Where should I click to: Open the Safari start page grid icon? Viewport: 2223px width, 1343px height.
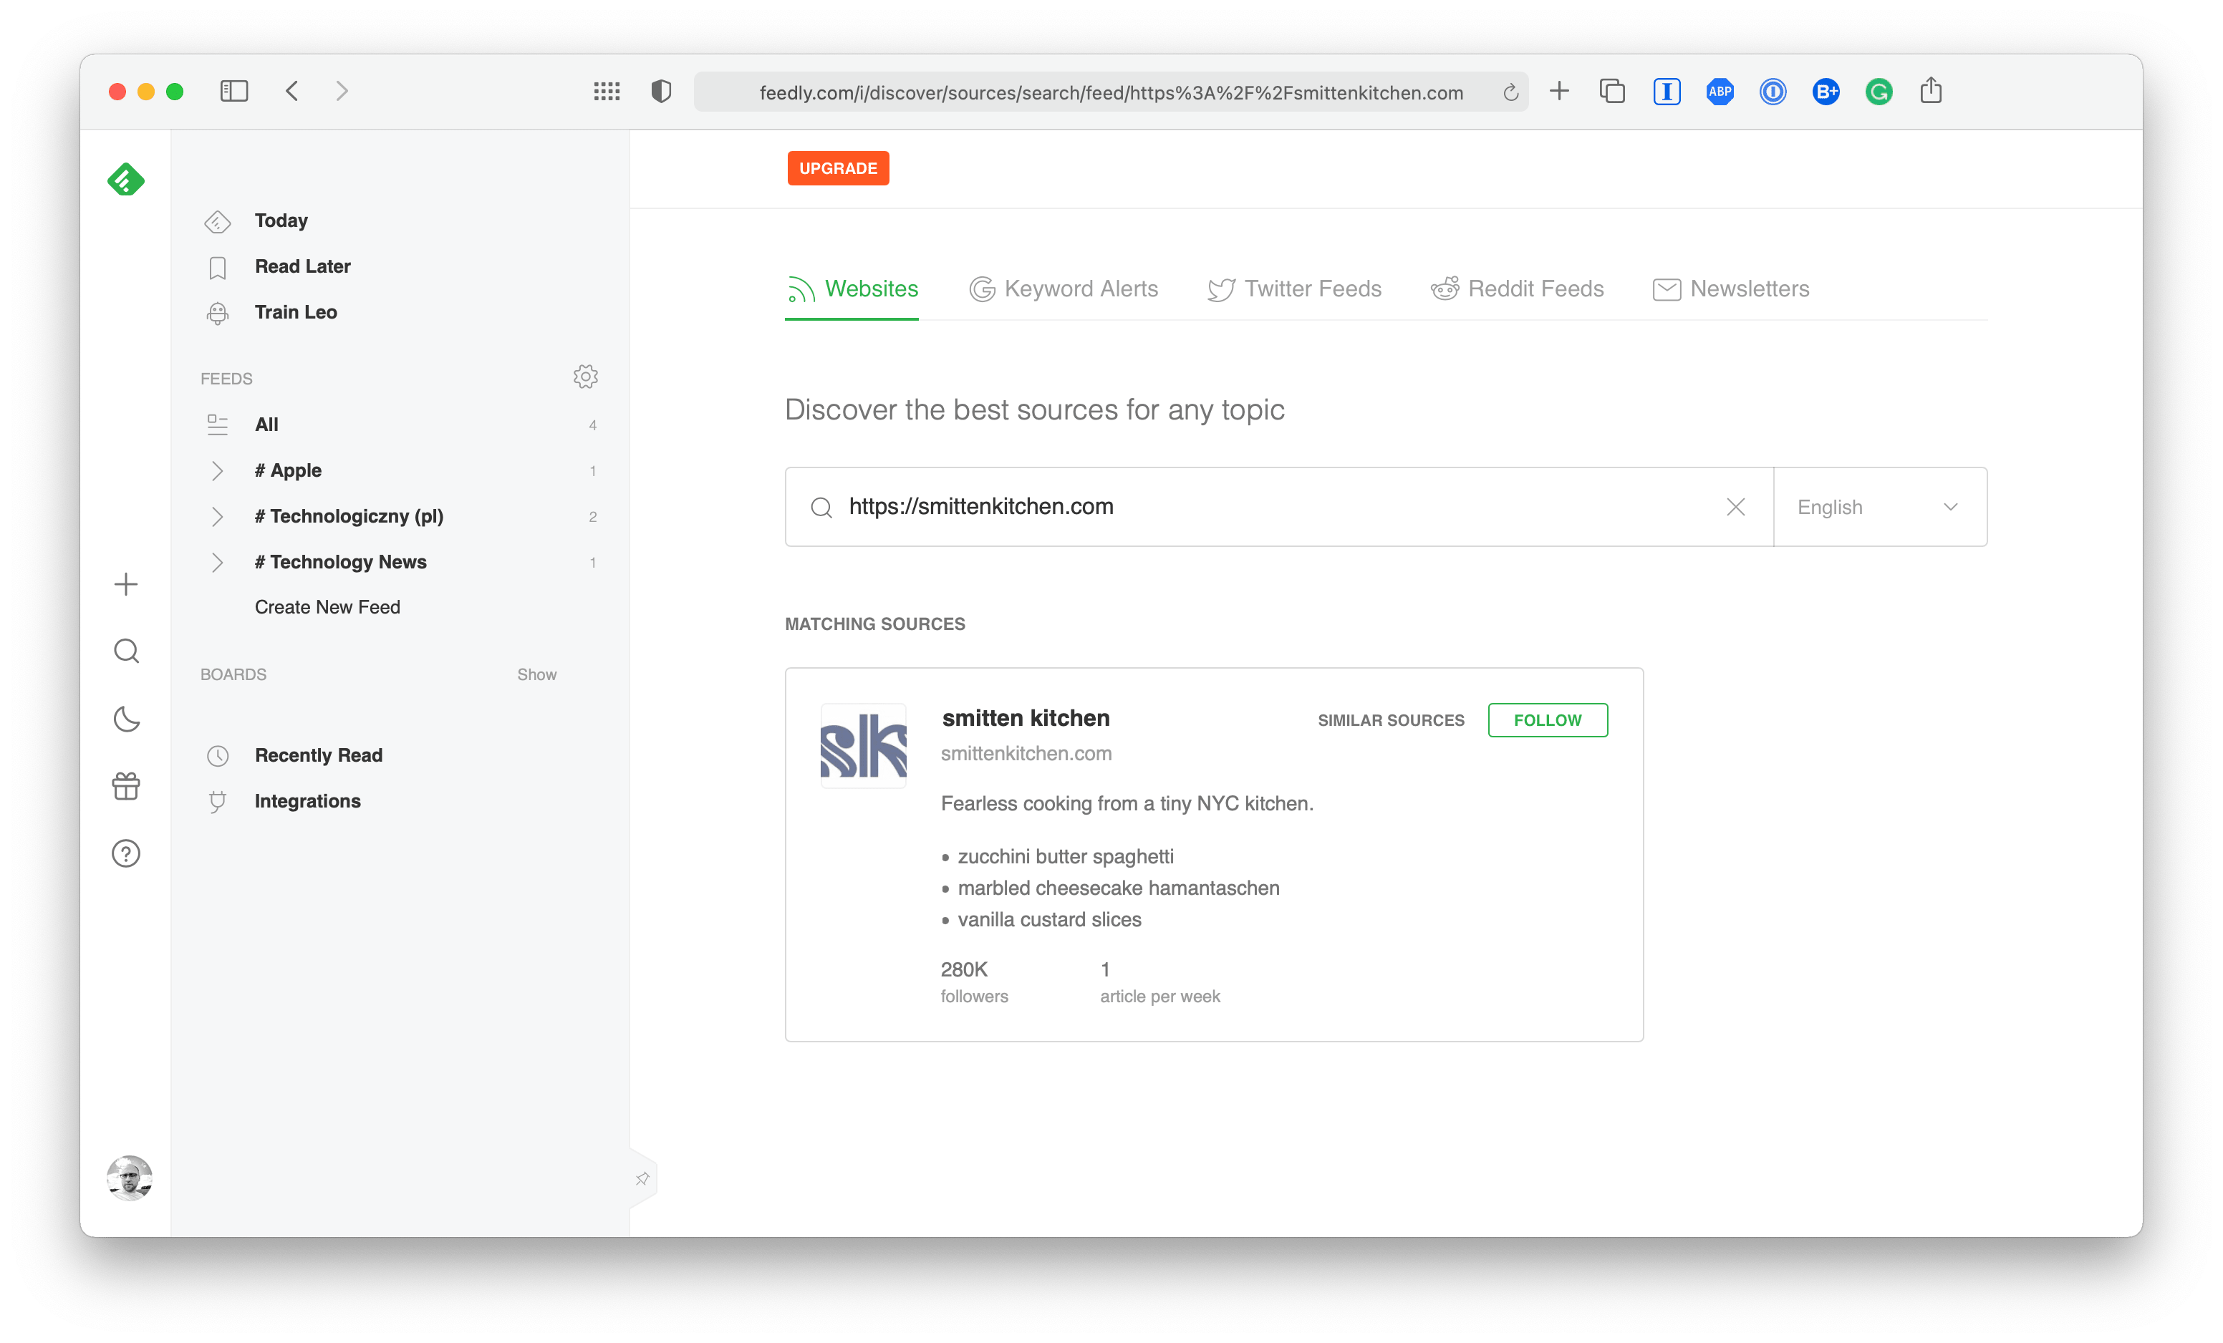tap(607, 91)
